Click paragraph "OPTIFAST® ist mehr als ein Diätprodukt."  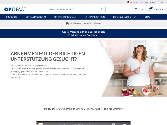click(29, 66)
